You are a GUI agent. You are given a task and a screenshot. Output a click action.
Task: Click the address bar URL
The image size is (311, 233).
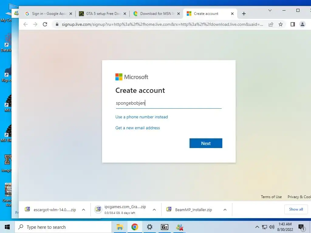coord(162,24)
